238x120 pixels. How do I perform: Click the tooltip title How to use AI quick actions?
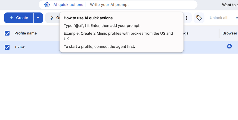(88, 18)
